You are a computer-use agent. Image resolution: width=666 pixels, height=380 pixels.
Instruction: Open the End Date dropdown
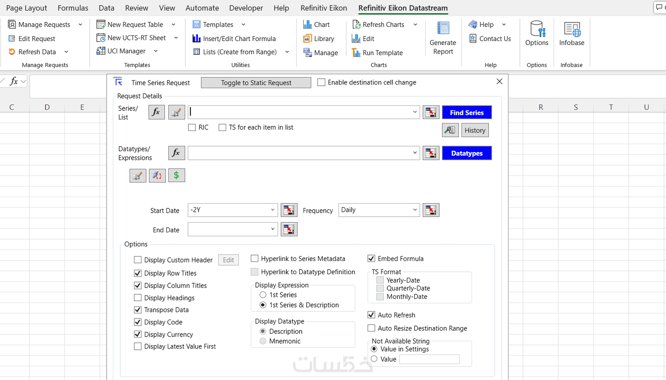[x=273, y=229]
